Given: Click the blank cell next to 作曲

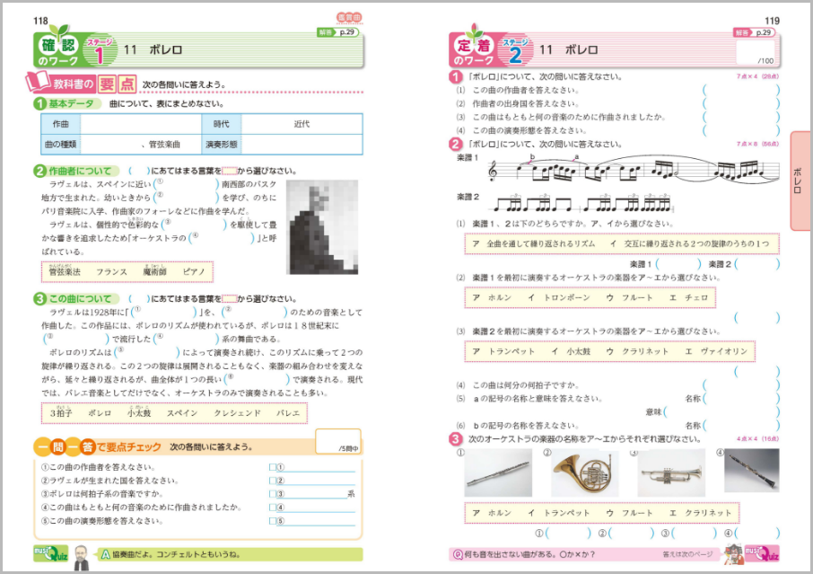Looking at the screenshot, I should 141,124.
